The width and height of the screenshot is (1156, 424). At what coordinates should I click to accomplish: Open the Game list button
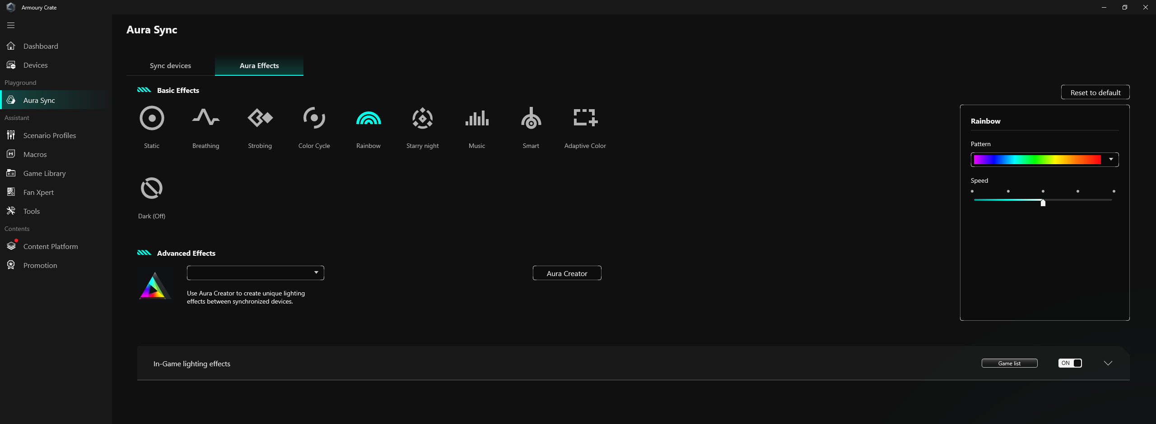tap(1009, 363)
